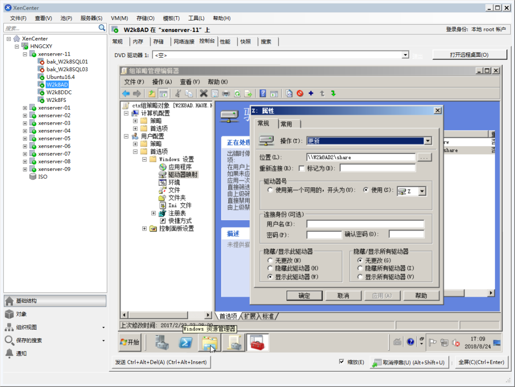Click the muted volume icon in guest system tray

pos(456,343)
